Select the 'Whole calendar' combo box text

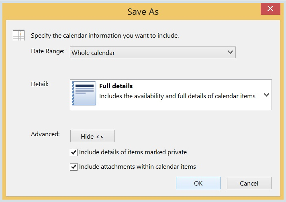tap(93, 53)
